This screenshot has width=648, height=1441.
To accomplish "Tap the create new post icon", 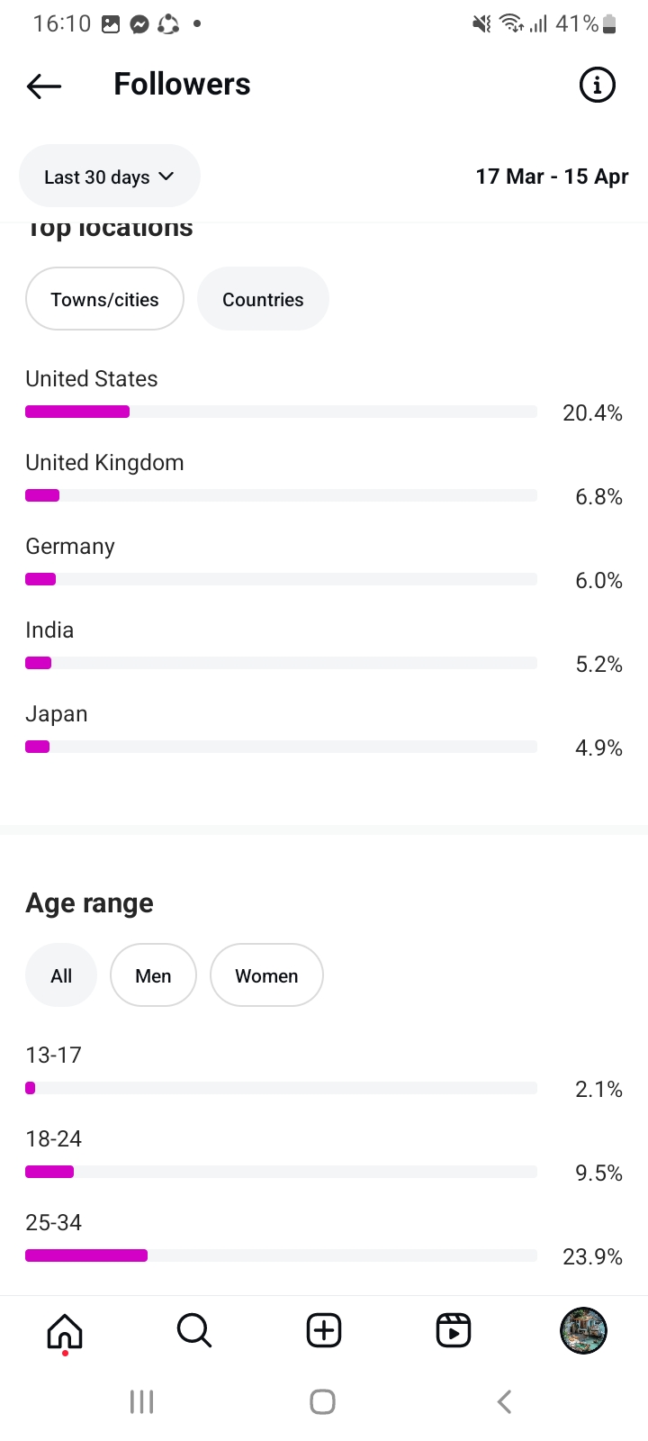I will coord(324,1330).
